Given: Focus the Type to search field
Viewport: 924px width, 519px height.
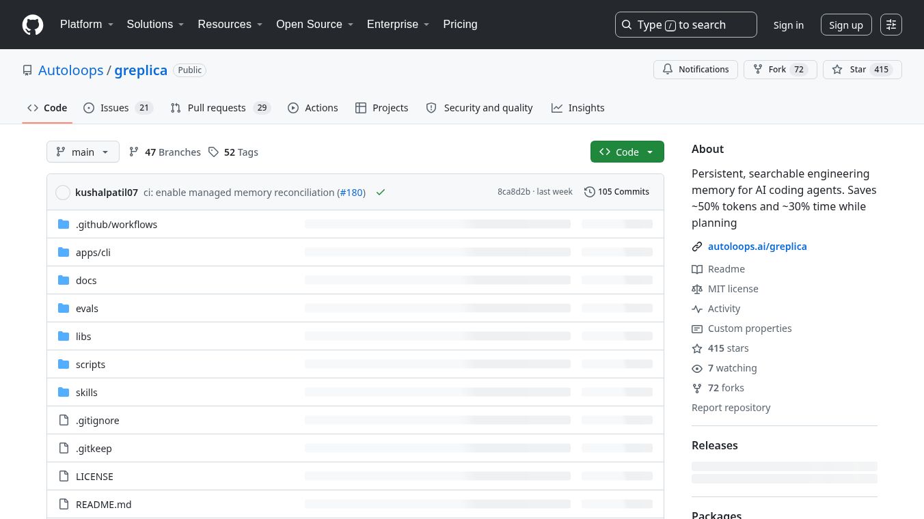Looking at the screenshot, I should pyautogui.click(x=686, y=25).
